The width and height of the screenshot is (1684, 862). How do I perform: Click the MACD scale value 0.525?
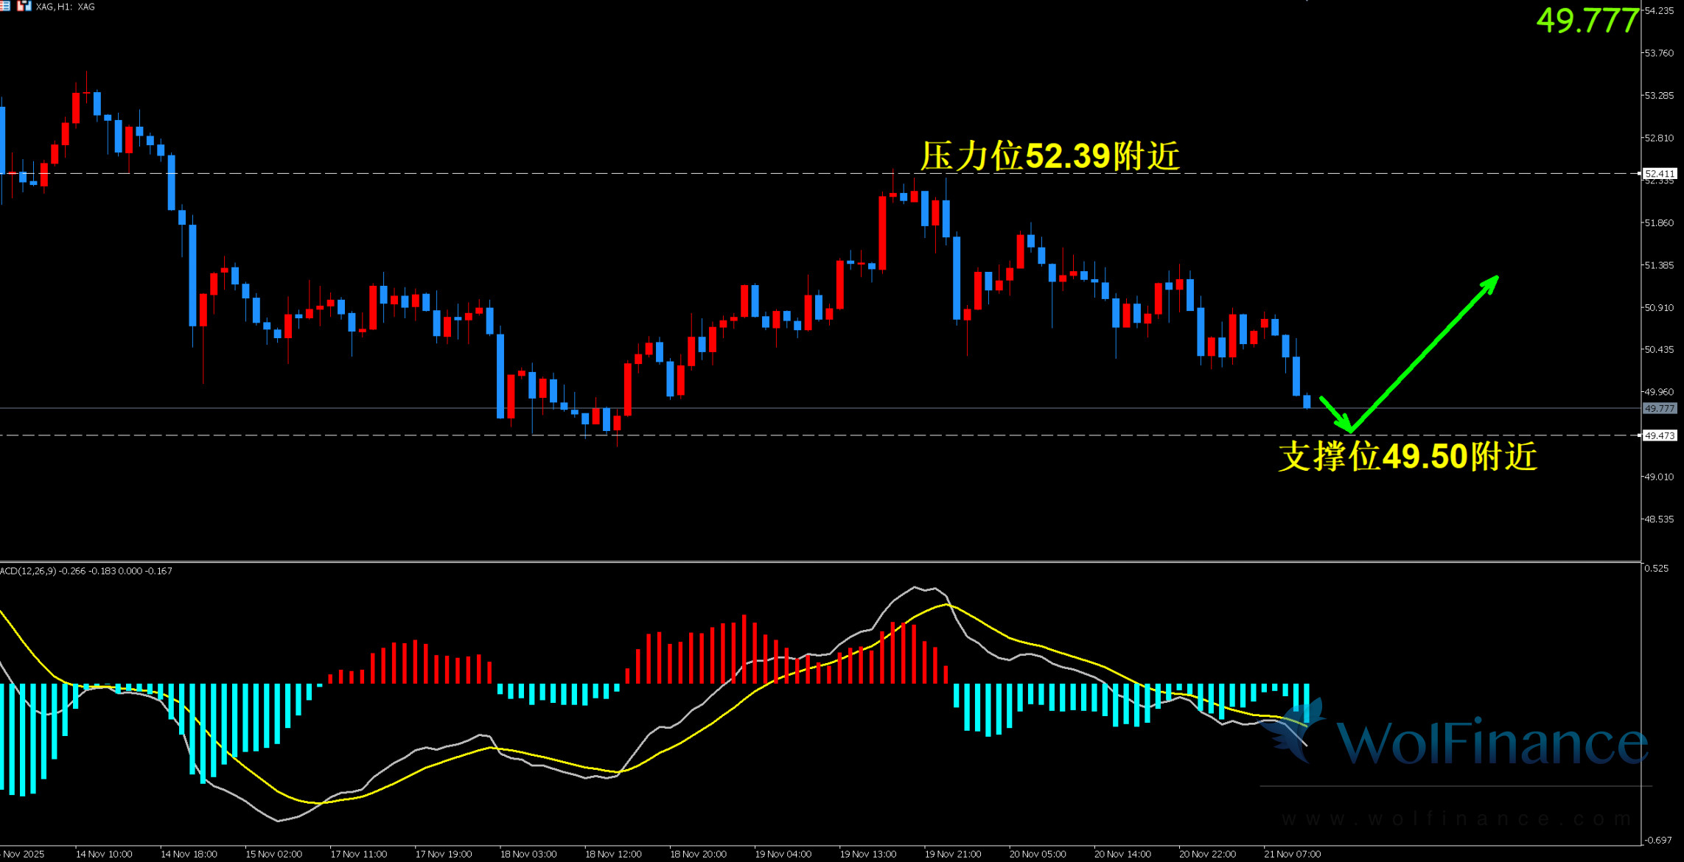coord(1656,568)
